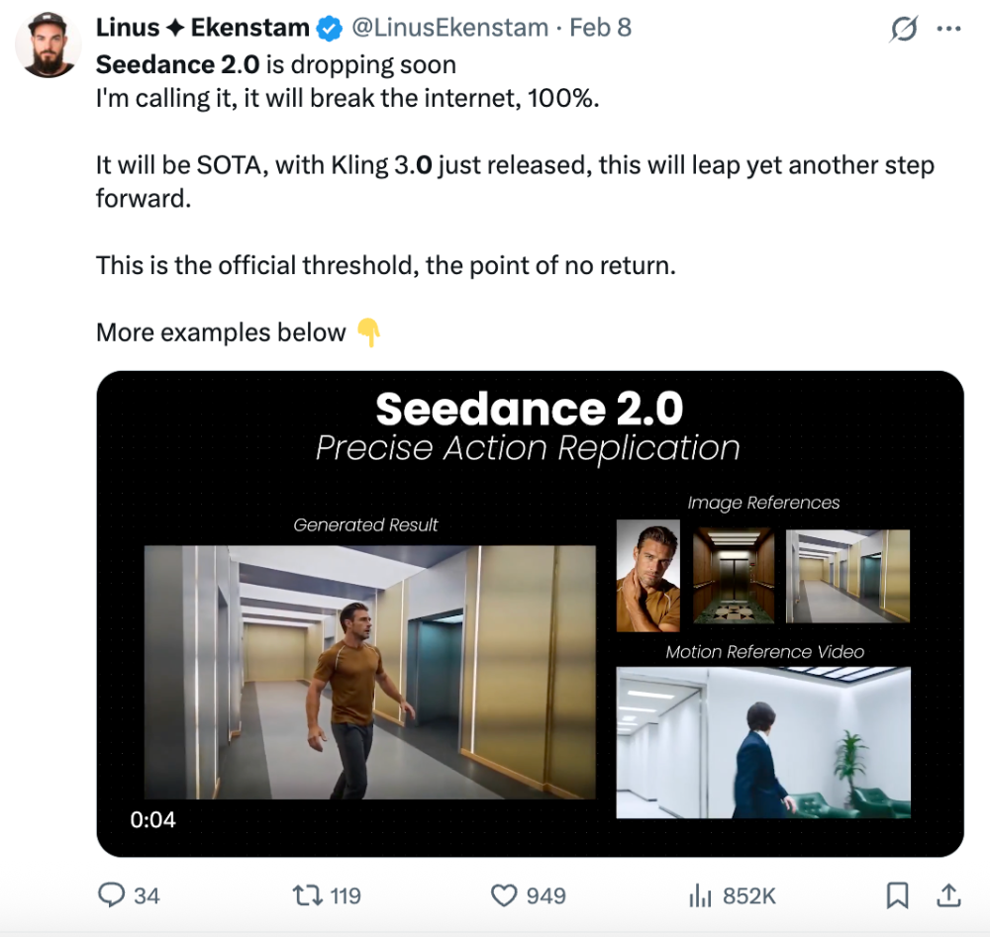The width and height of the screenshot is (990, 937).
Task: Bookmark this tweet
Action: tap(897, 895)
